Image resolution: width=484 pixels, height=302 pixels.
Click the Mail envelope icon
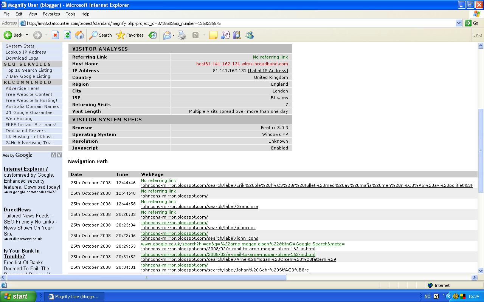pos(167,35)
